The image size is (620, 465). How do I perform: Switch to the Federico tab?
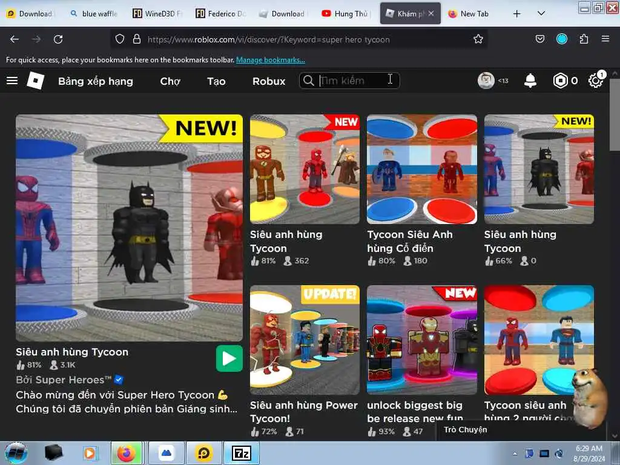(x=220, y=13)
